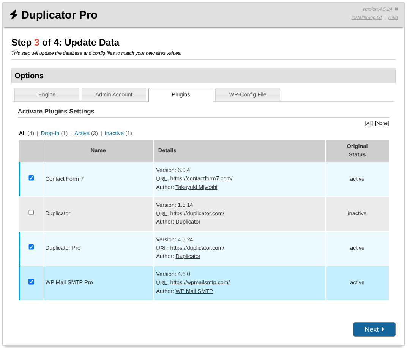Click the [All] select link
407x348 pixels.
369,123
